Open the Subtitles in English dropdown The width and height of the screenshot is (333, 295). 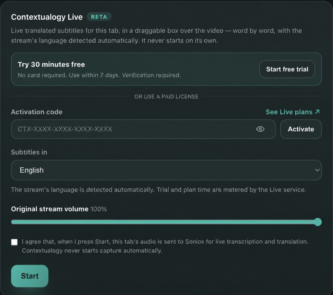(x=166, y=170)
